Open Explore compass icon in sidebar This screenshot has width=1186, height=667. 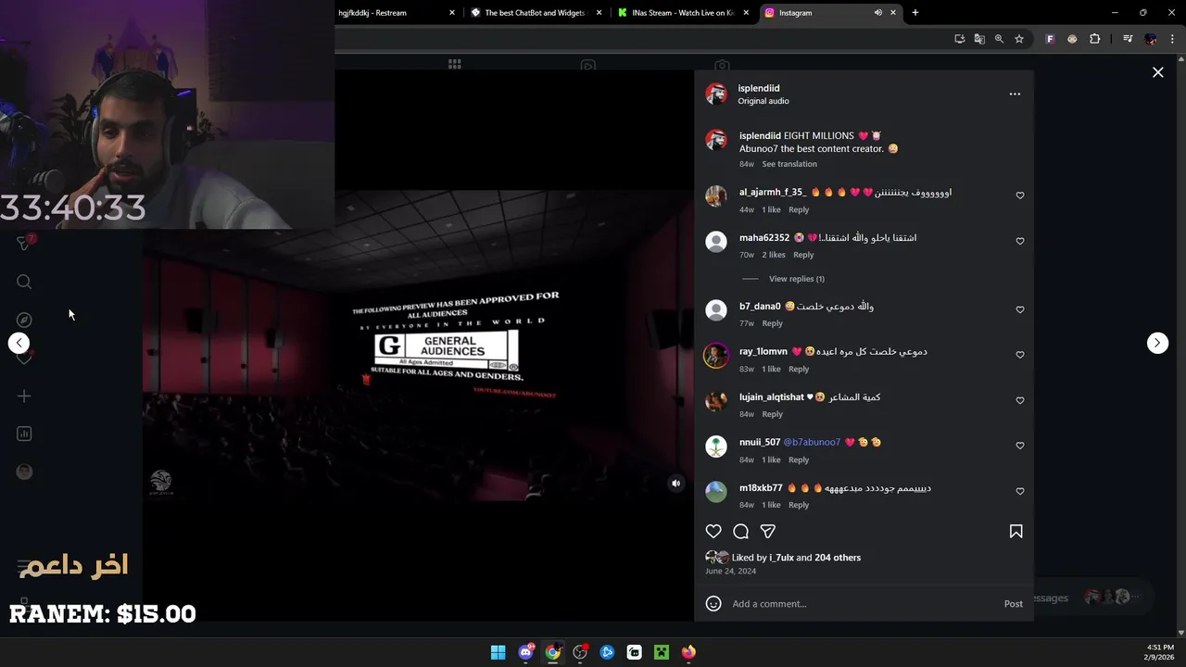click(24, 320)
